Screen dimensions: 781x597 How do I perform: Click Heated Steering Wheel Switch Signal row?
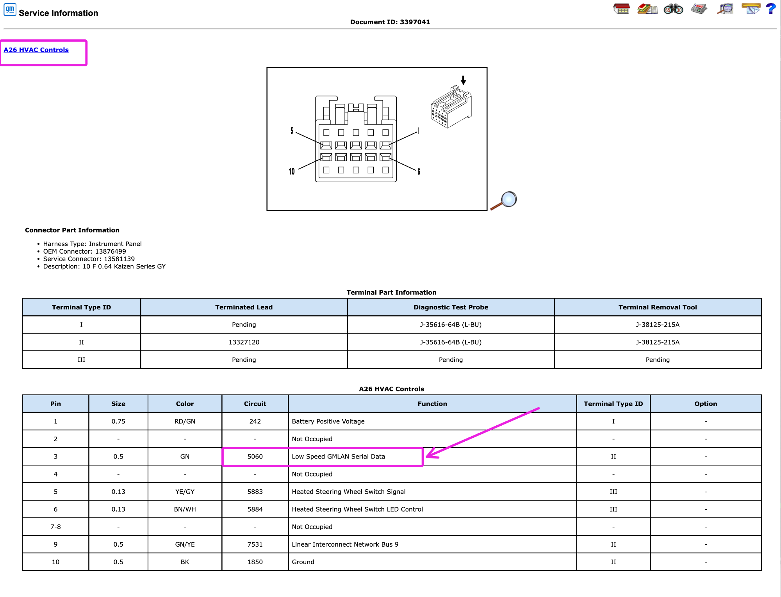click(392, 492)
